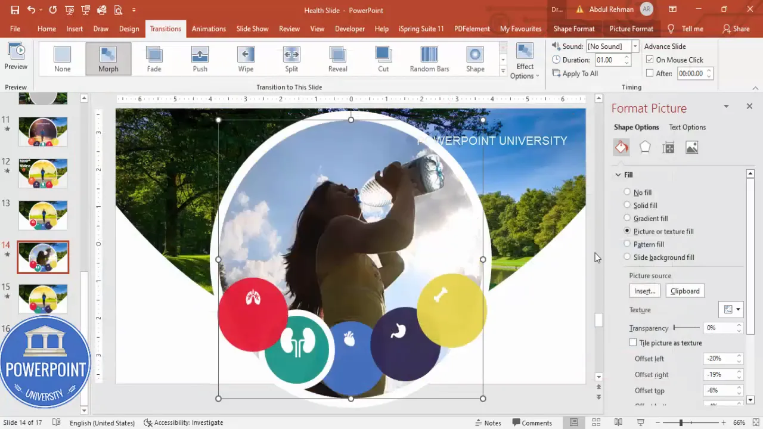Open Format Picture pane options arrow
Screen dimensions: 763x429
click(x=726, y=106)
